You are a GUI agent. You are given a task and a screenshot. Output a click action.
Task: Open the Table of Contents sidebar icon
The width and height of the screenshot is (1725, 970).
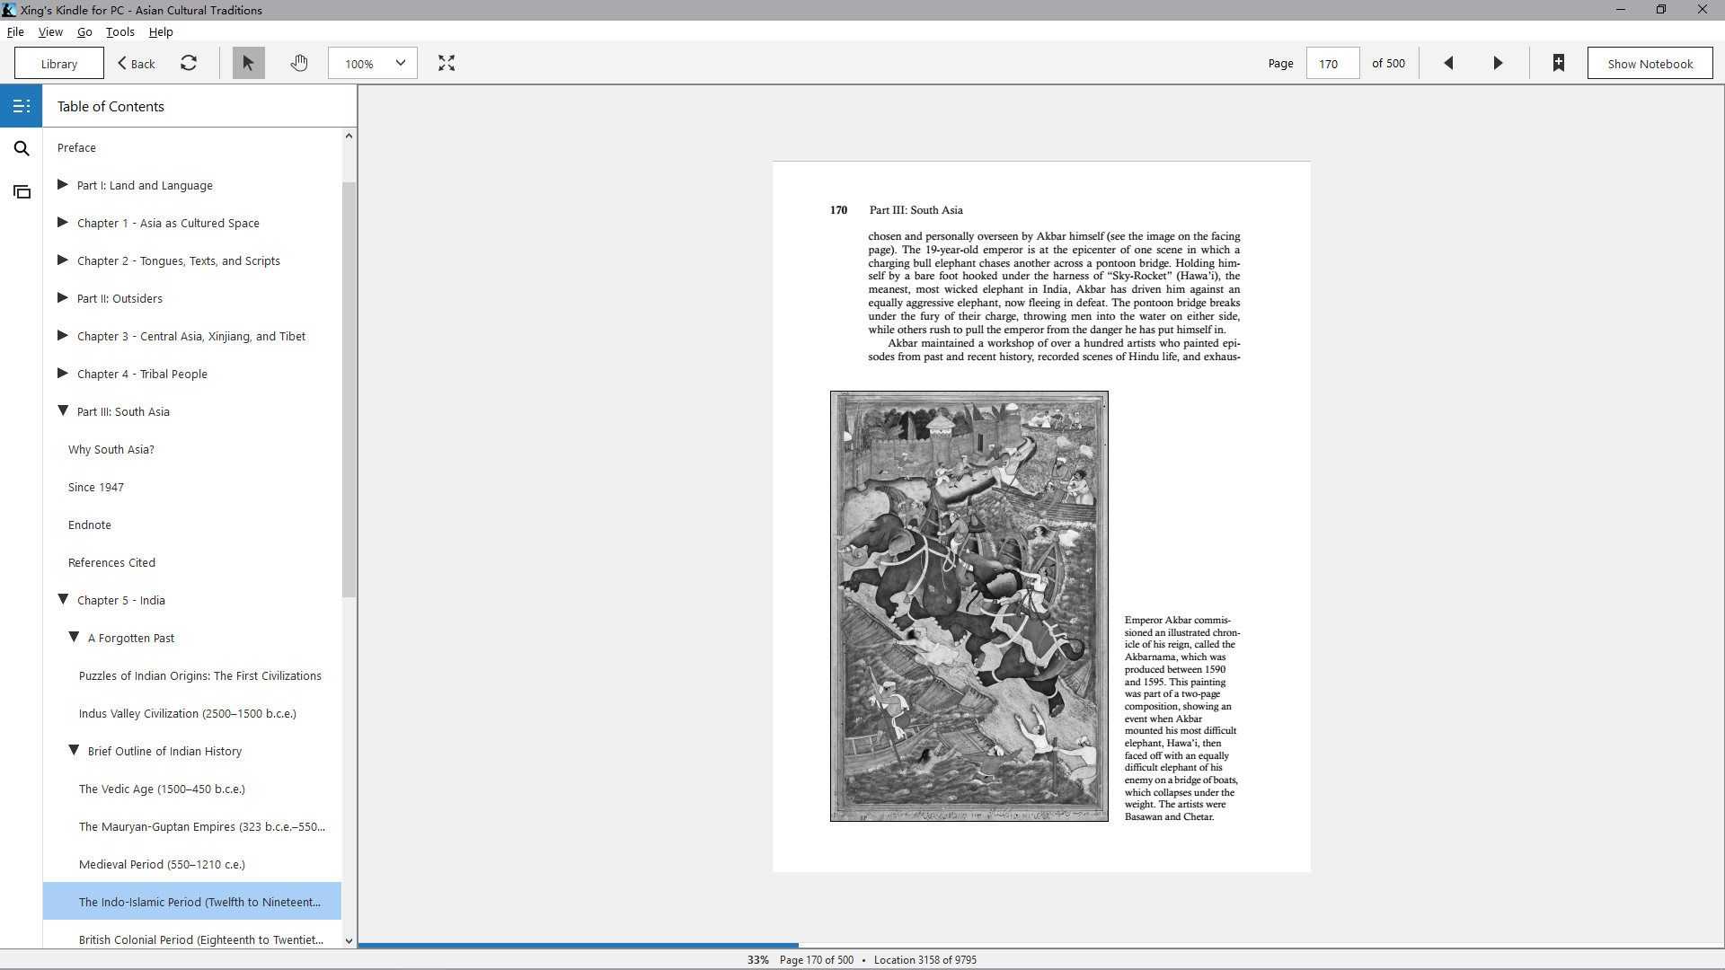coord(22,106)
